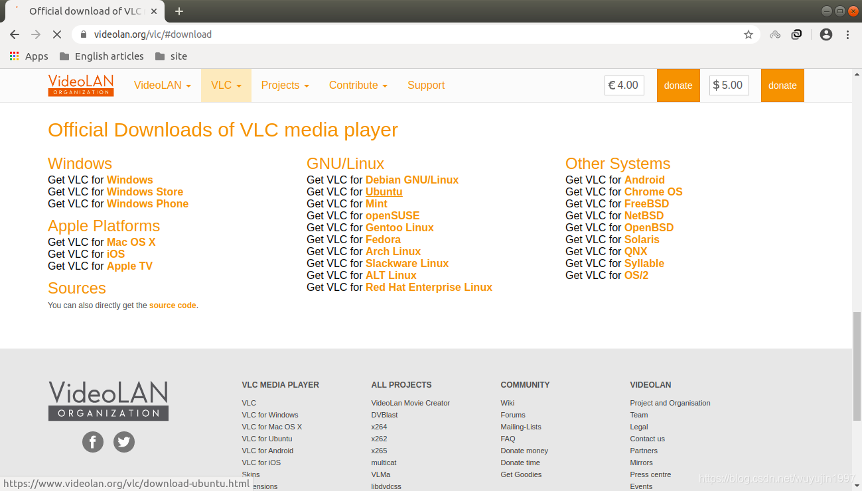Viewport: 862px width, 491px height.
Task: Open the Slackware Linux download link
Action: pyautogui.click(x=407, y=264)
